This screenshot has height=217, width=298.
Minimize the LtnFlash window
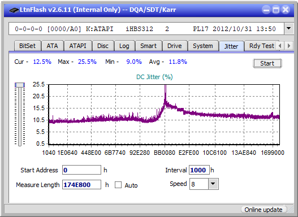[x=266, y=10]
